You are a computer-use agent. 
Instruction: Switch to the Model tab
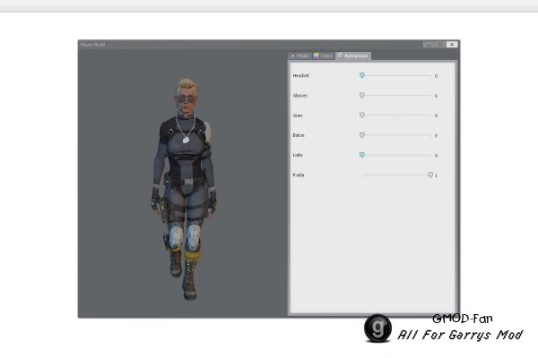pos(299,55)
